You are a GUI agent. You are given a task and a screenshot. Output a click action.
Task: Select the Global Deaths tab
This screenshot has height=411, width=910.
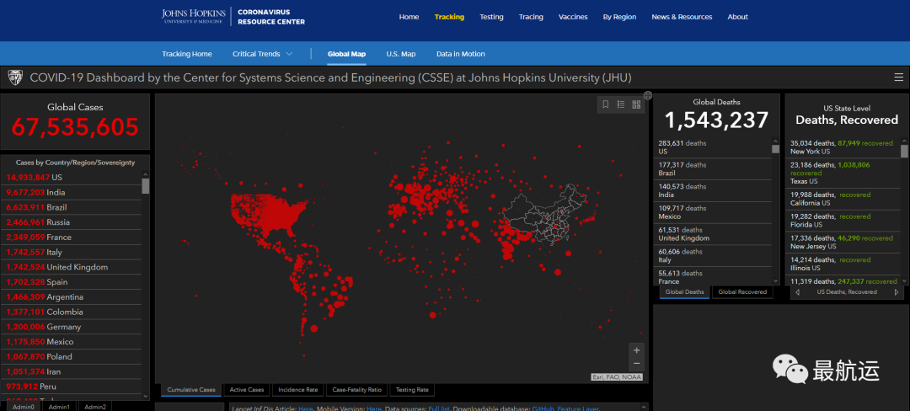coord(684,292)
